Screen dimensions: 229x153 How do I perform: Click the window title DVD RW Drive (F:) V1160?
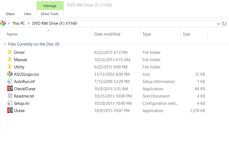coord(89,5)
